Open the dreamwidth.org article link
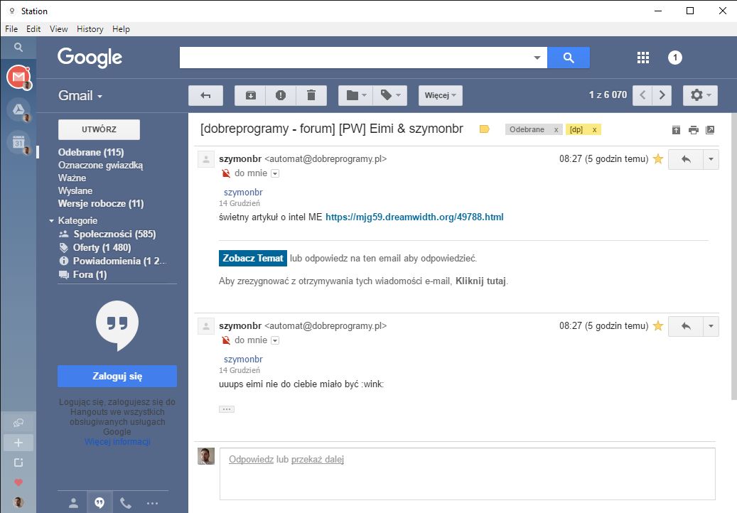Screen dimensions: 737x513 414,217
